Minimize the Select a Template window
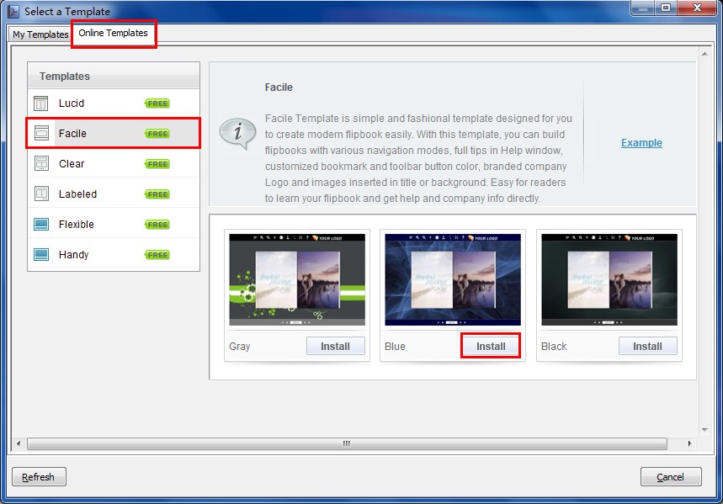 (643, 8)
